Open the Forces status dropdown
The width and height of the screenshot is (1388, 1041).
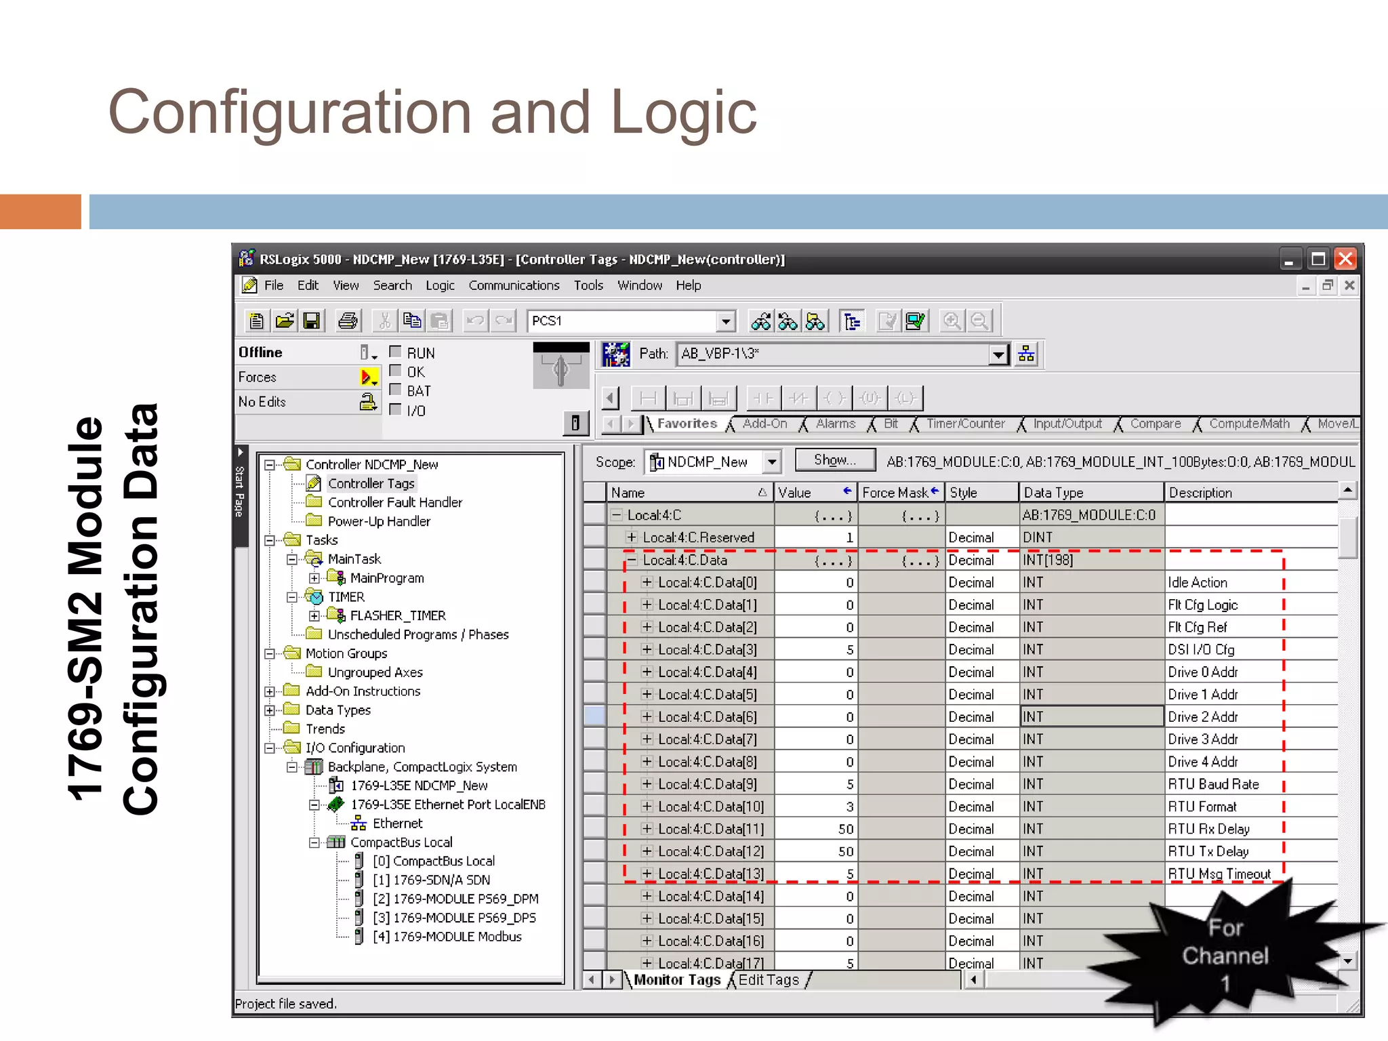tap(369, 377)
